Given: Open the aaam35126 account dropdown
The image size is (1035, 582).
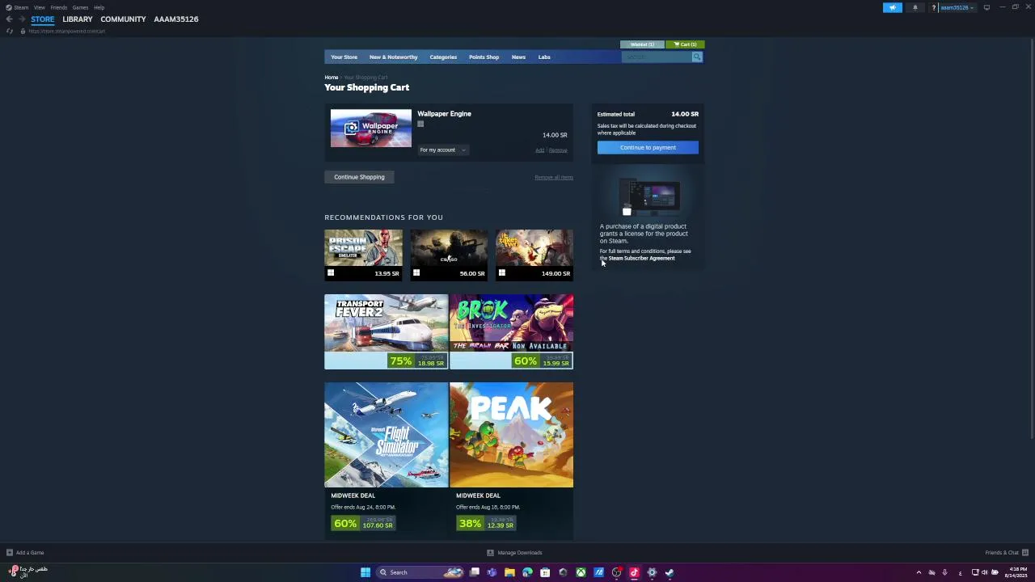Looking at the screenshot, I should click(957, 7).
